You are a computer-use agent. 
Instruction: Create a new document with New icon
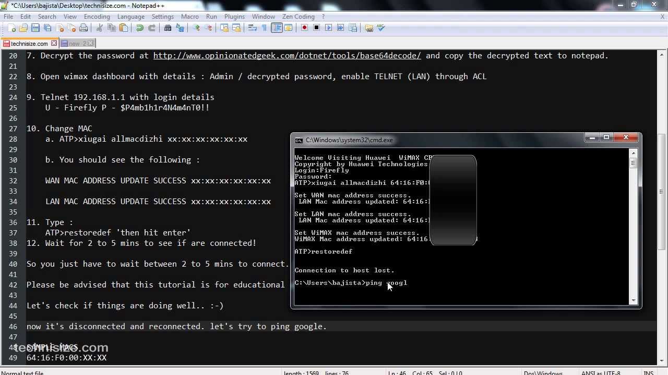[11, 28]
